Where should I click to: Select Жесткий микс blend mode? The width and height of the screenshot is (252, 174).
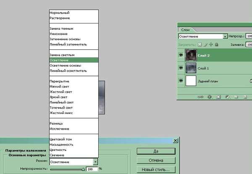(74, 113)
